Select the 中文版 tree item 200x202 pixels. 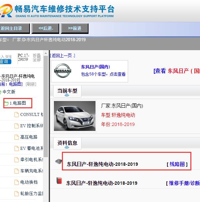click(x=9, y=92)
